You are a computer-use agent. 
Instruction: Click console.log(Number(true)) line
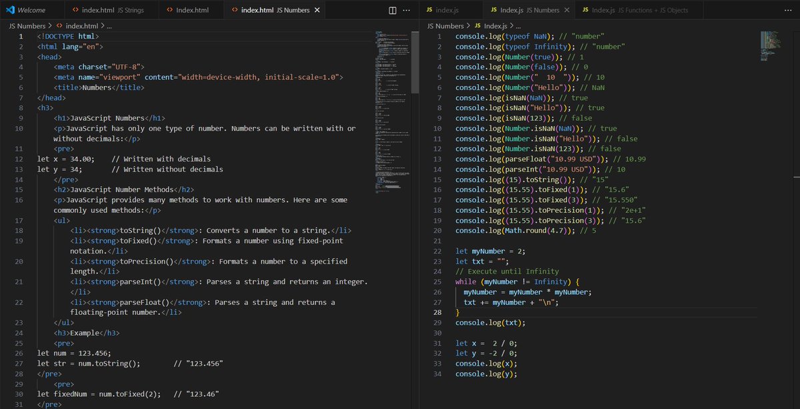(x=520, y=57)
